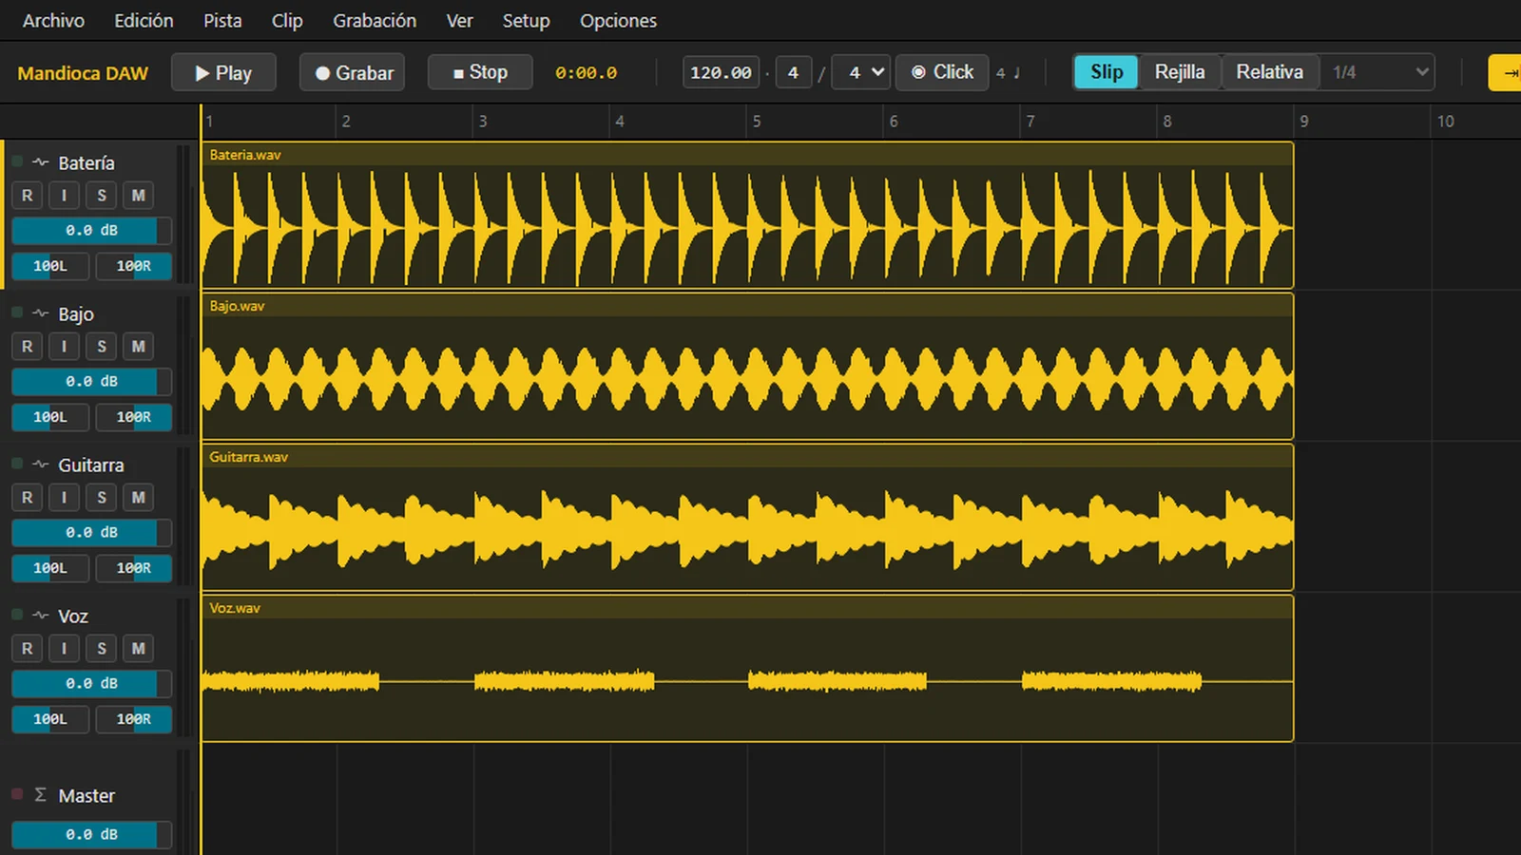Open the Pista menu
The image size is (1521, 855).
tap(222, 20)
